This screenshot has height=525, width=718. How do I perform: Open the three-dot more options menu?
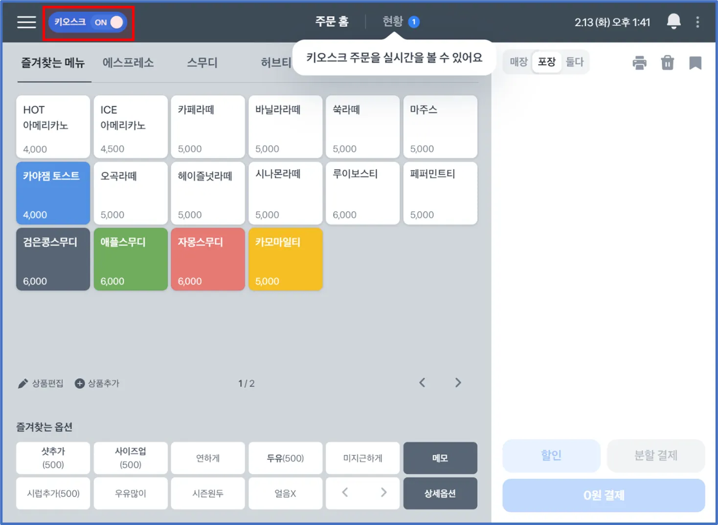(697, 22)
